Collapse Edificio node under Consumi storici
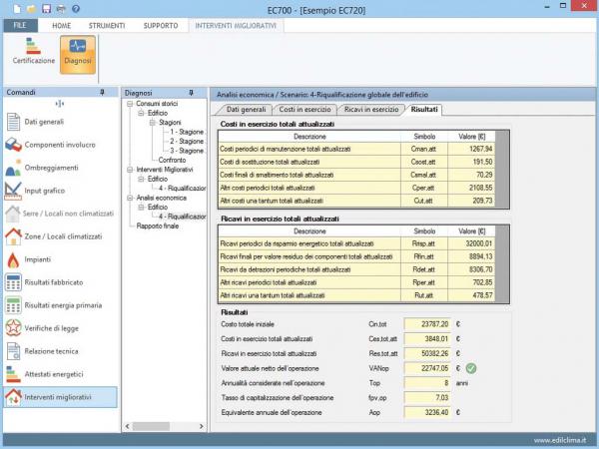599x449 pixels. point(141,113)
